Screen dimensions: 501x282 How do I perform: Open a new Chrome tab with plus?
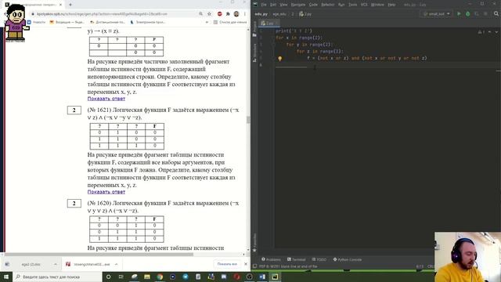pos(70,5)
